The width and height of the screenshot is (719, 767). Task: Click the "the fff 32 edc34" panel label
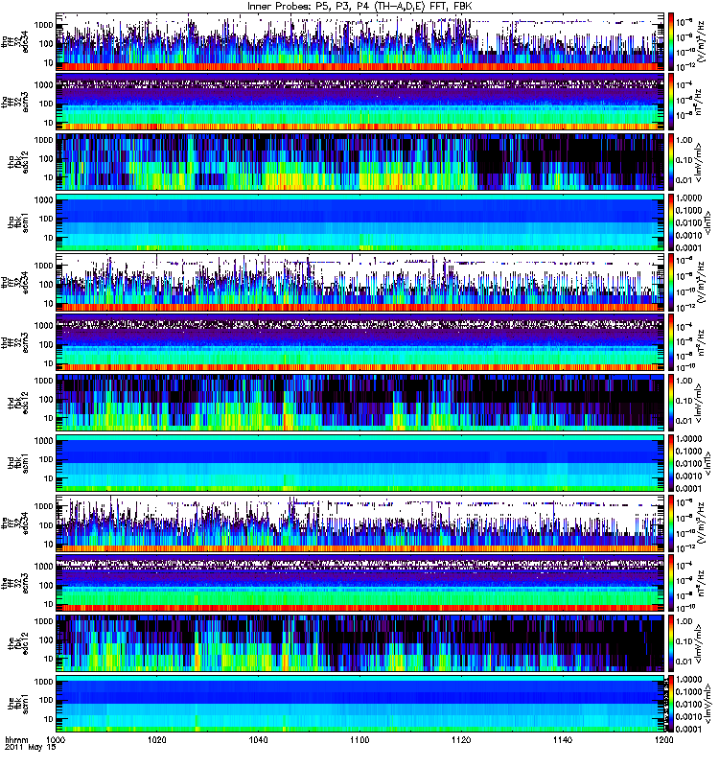point(14,523)
